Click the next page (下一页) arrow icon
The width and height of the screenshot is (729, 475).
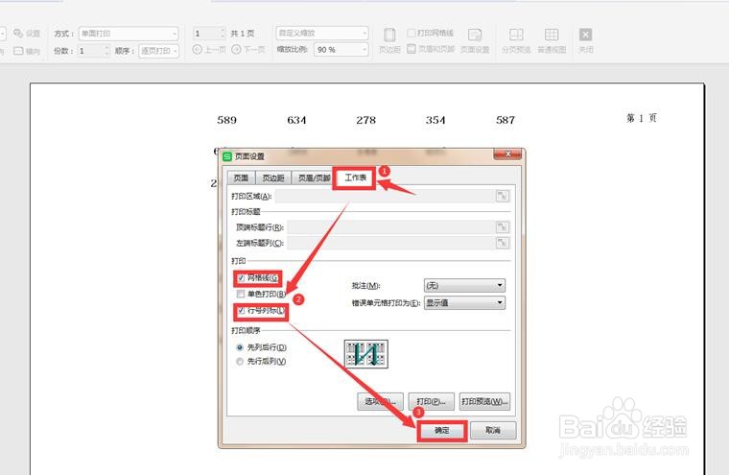coord(236,49)
